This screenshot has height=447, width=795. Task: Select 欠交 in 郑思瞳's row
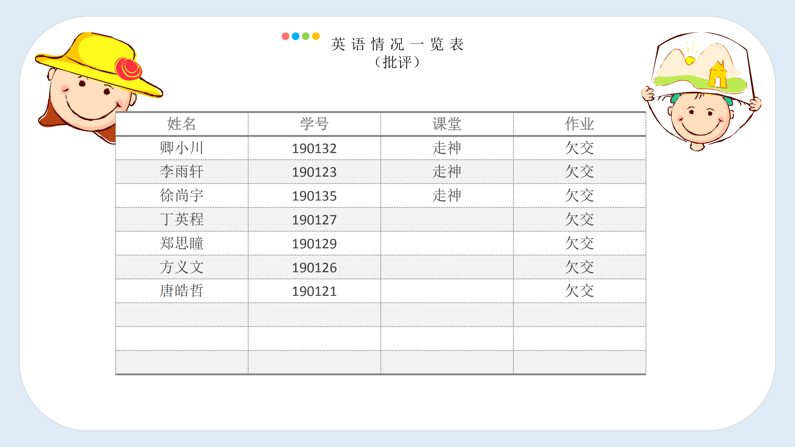tap(579, 243)
